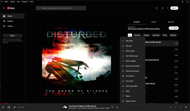Screen dimensions: 190x111
Task: Go back with the left arrow
Action: [157, 8]
